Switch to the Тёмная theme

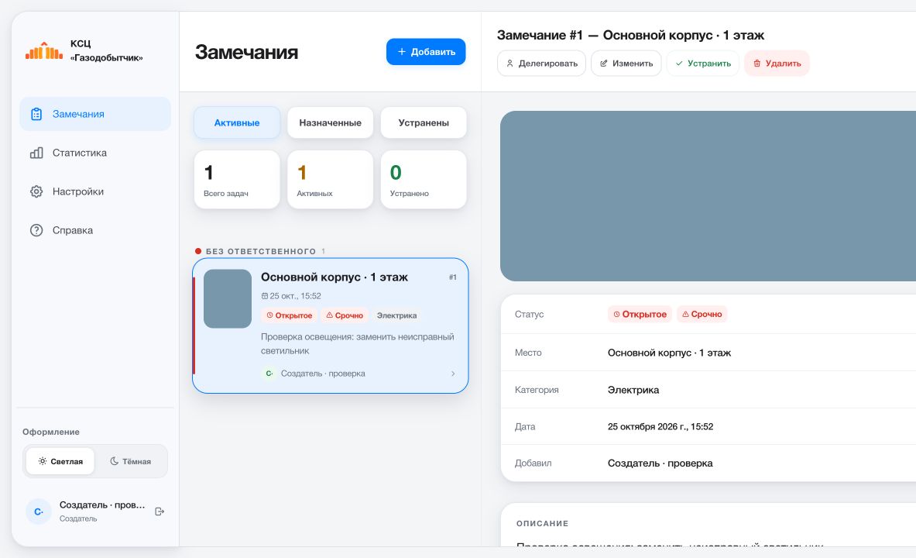pos(130,461)
